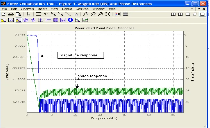
Task: Click the 'Frequency (kHz)' axis label
Action: click(x=104, y=118)
